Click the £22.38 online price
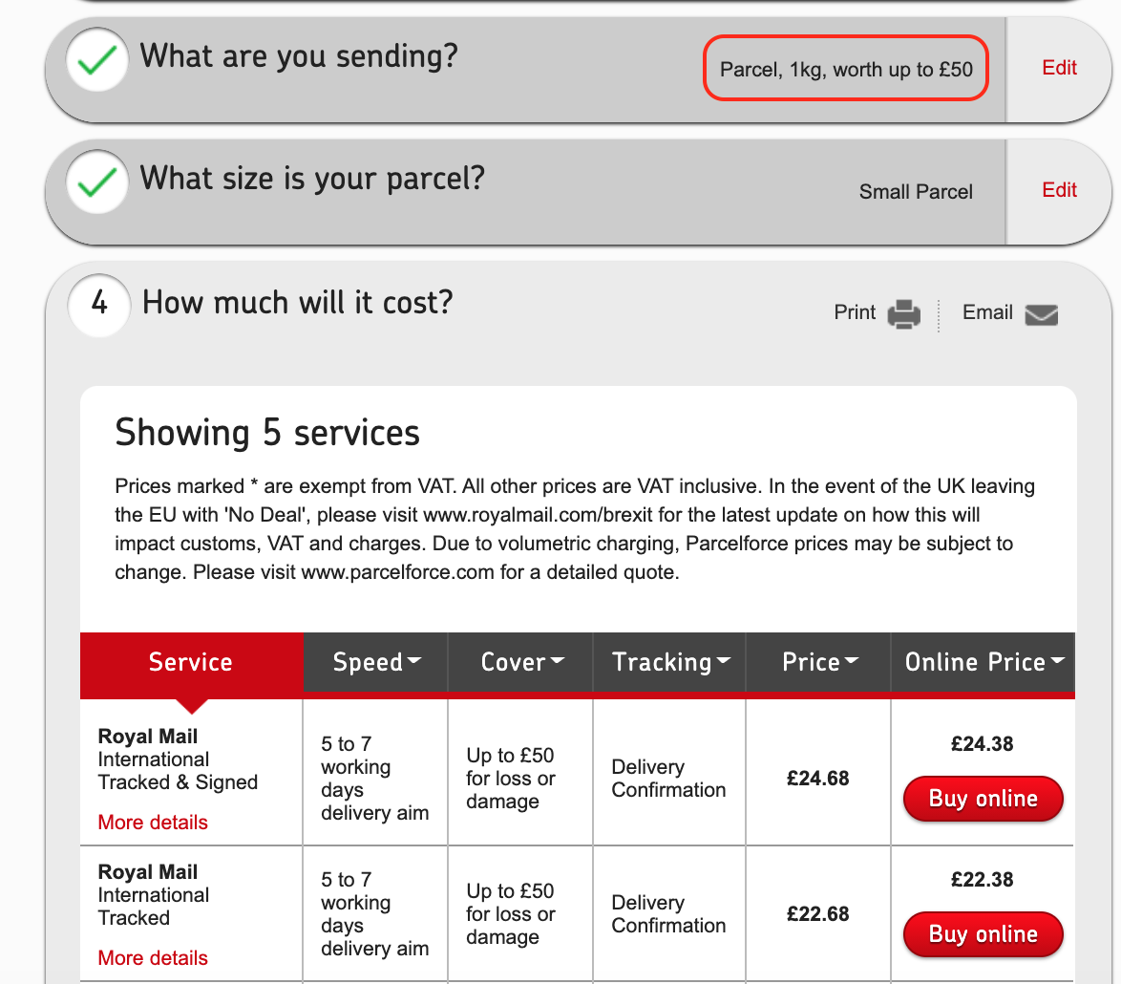Image resolution: width=1121 pixels, height=984 pixels. pyautogui.click(x=983, y=880)
